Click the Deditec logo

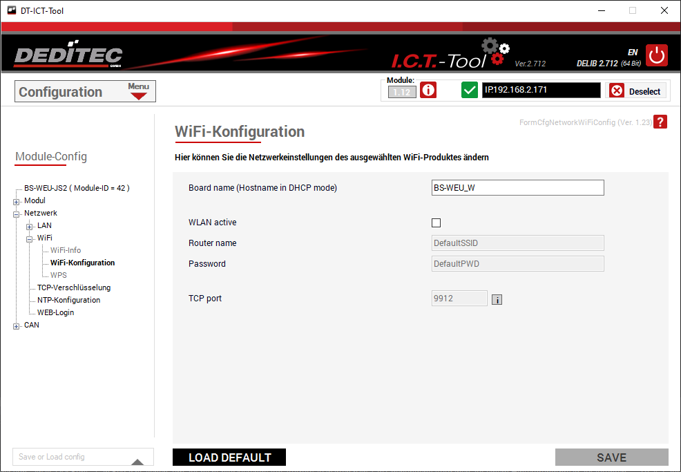point(68,56)
